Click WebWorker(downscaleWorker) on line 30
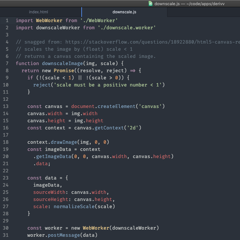The image size is (240, 240). tap(121, 228)
